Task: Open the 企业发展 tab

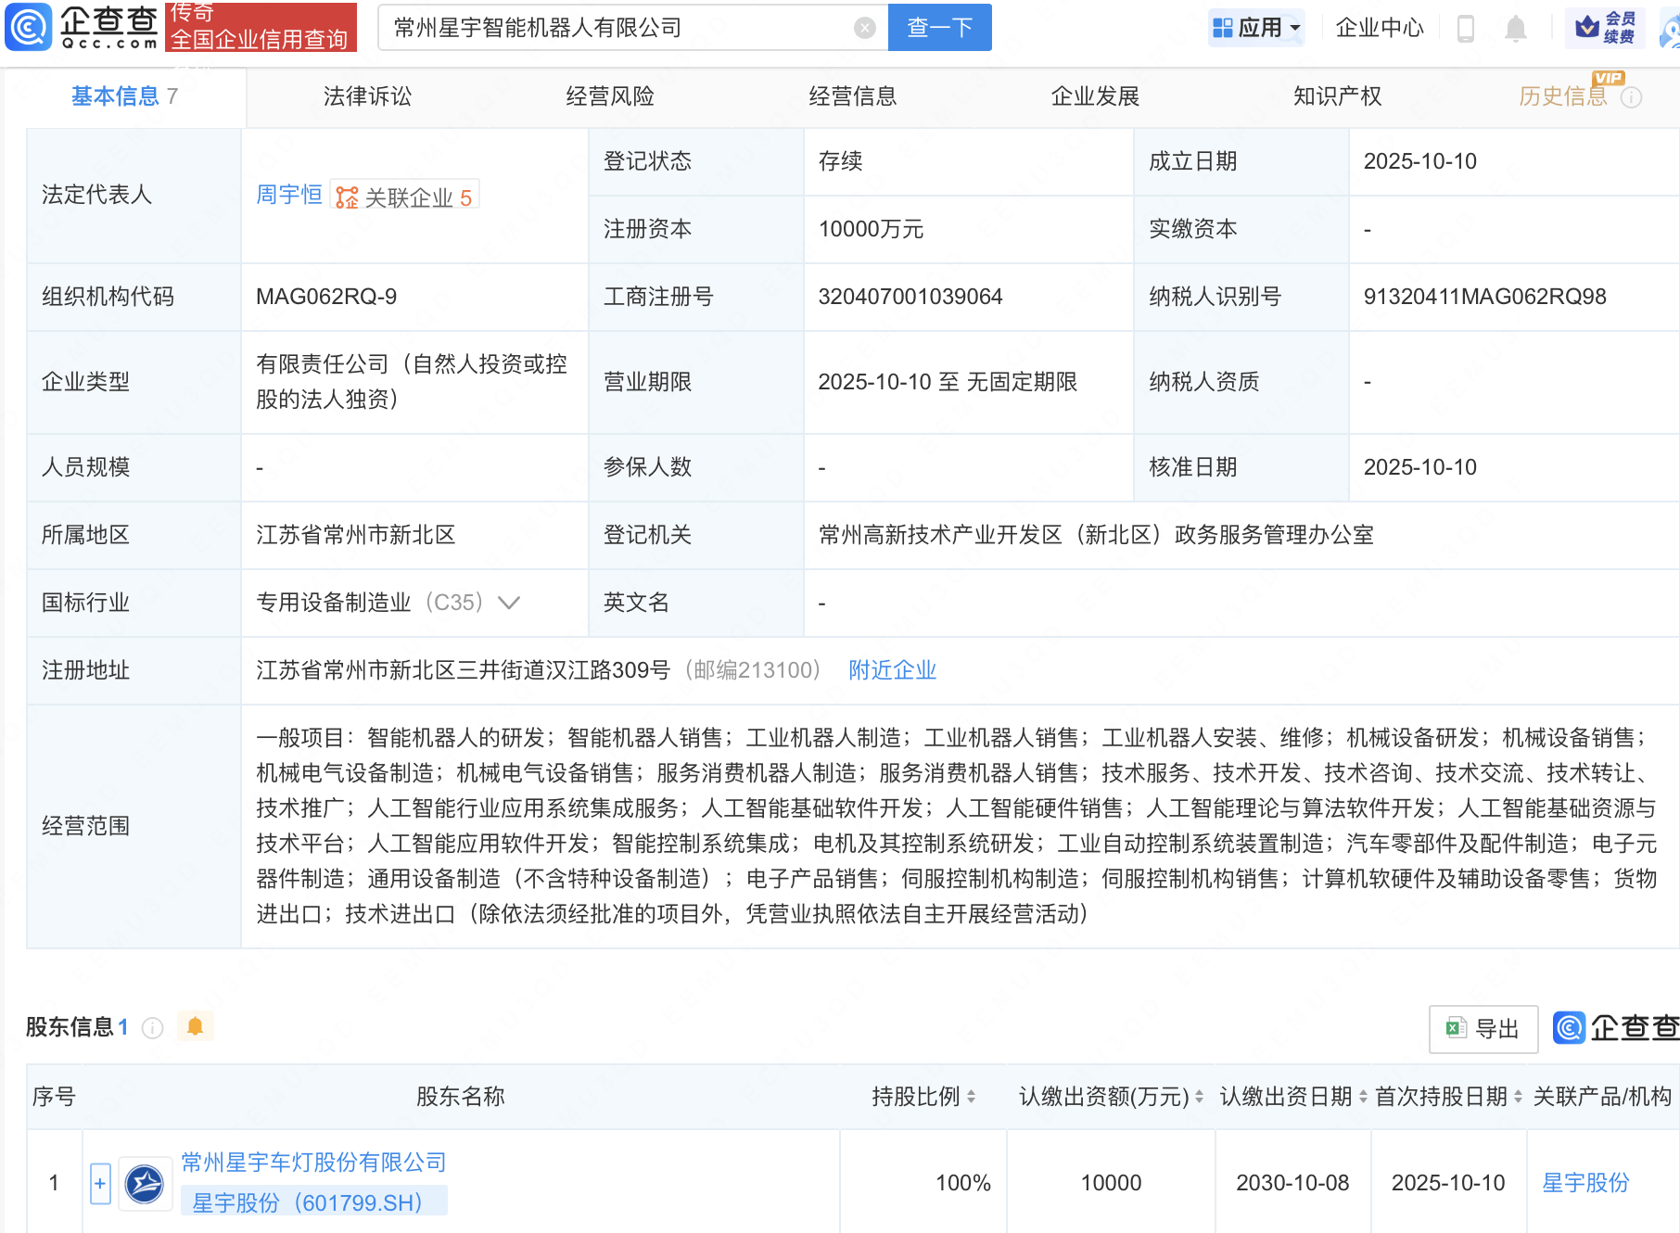Action: point(1096,95)
